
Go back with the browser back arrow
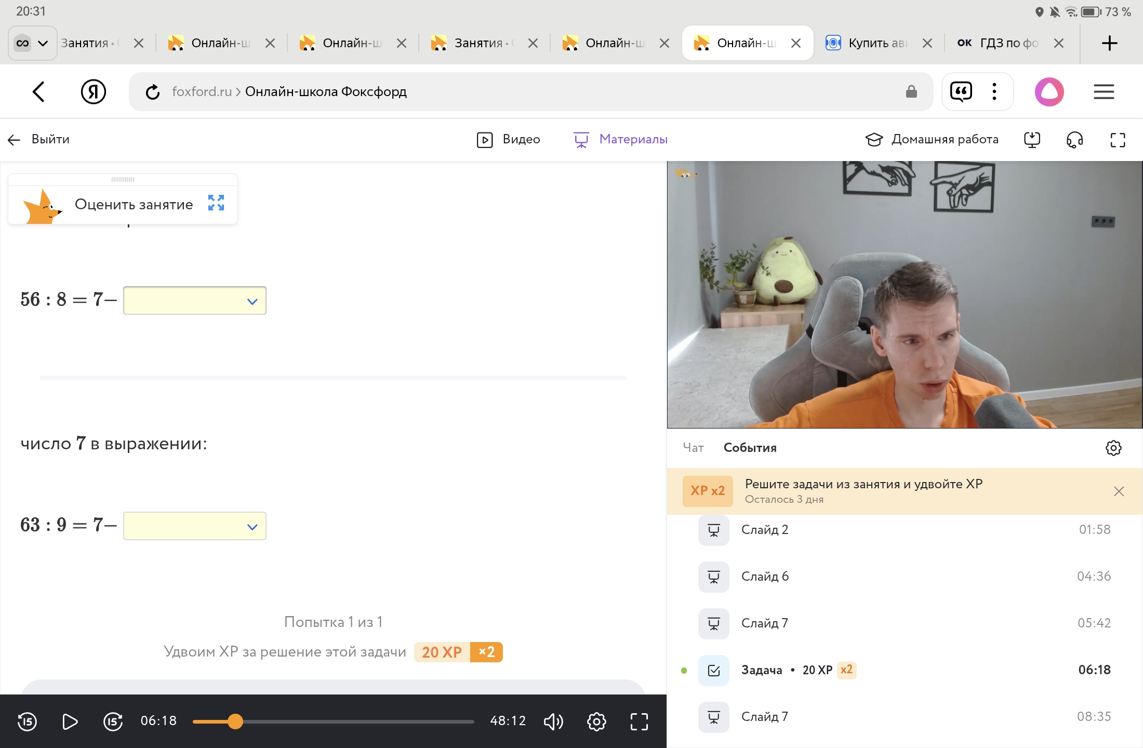pyautogui.click(x=39, y=92)
